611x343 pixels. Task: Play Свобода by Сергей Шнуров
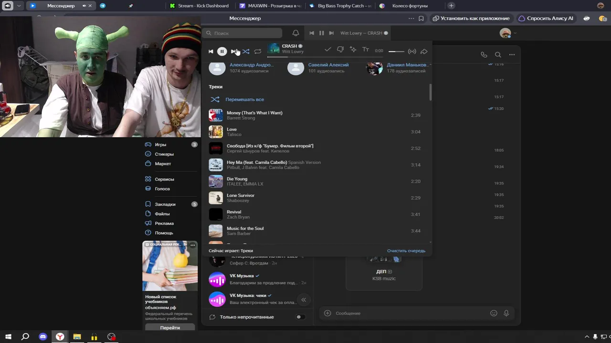316,148
